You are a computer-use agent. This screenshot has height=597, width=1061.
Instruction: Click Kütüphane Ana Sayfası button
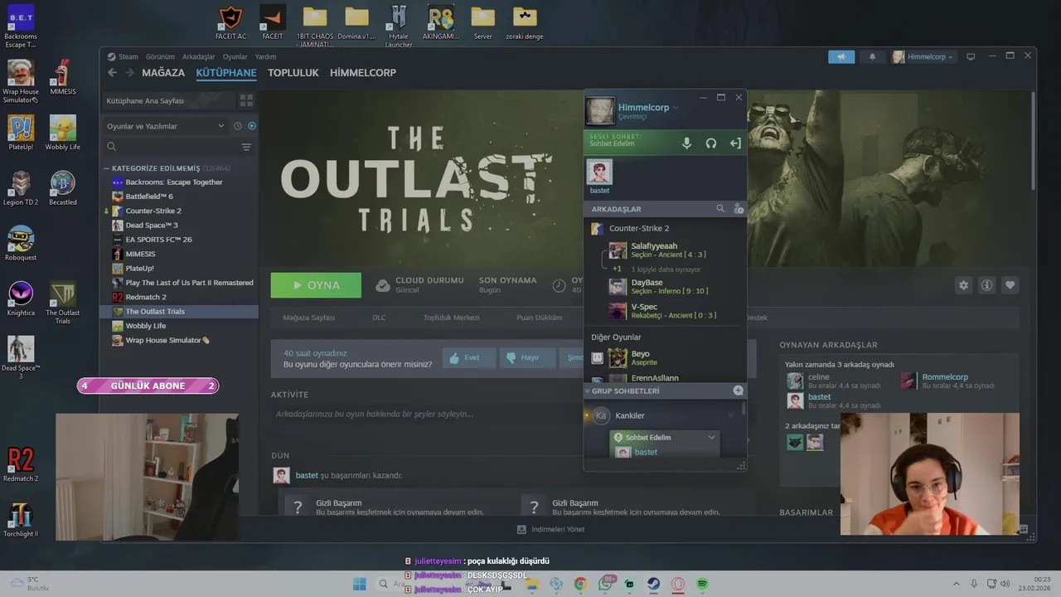coord(167,100)
